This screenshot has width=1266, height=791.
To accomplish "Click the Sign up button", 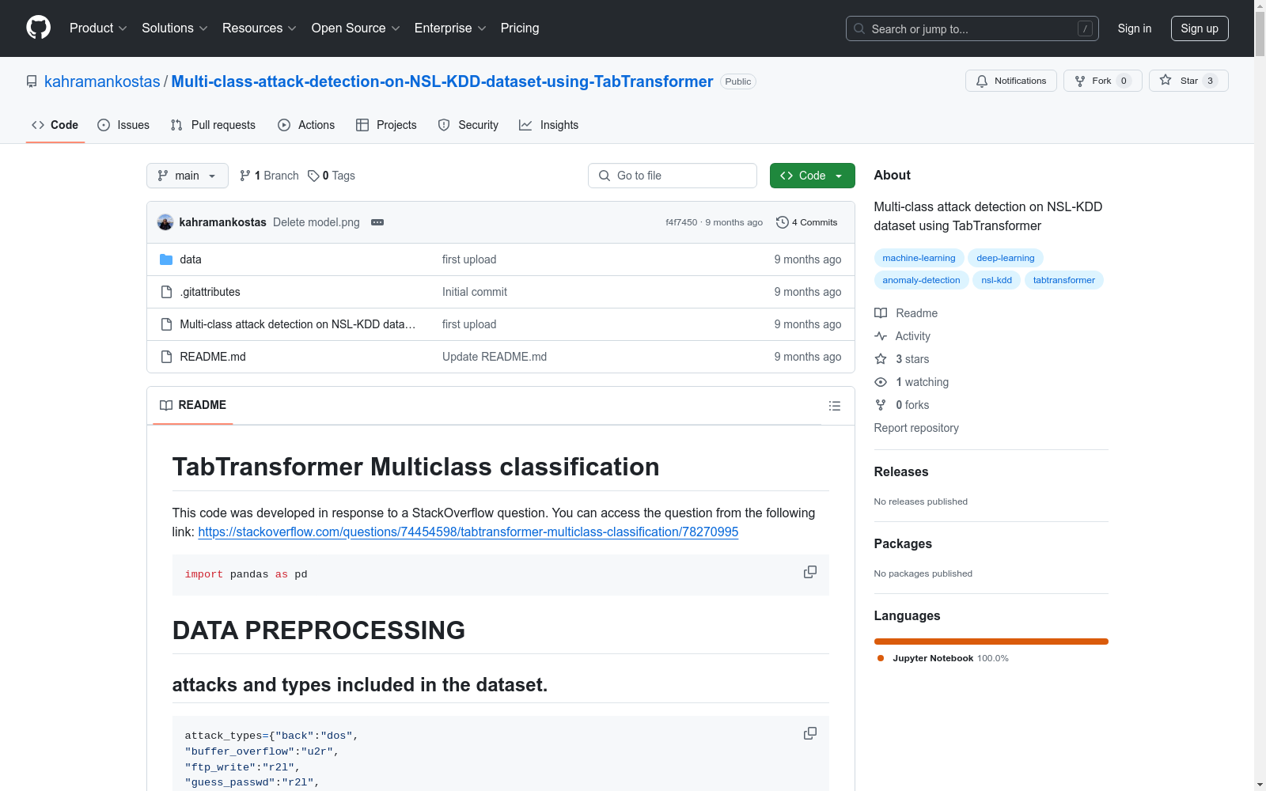I will pyautogui.click(x=1200, y=28).
